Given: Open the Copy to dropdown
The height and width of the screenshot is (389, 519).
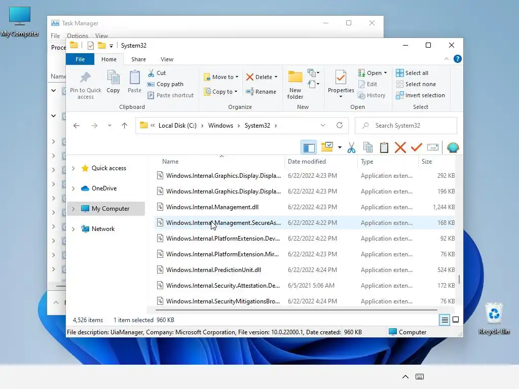Looking at the screenshot, I should [x=221, y=92].
